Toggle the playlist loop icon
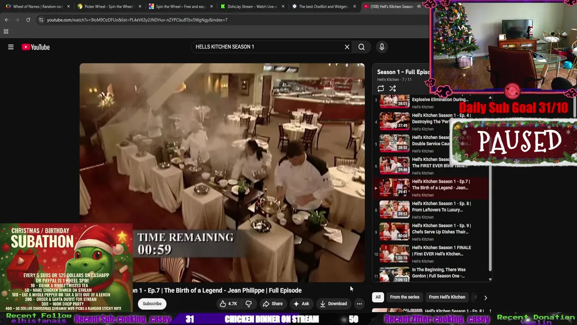 click(x=381, y=88)
